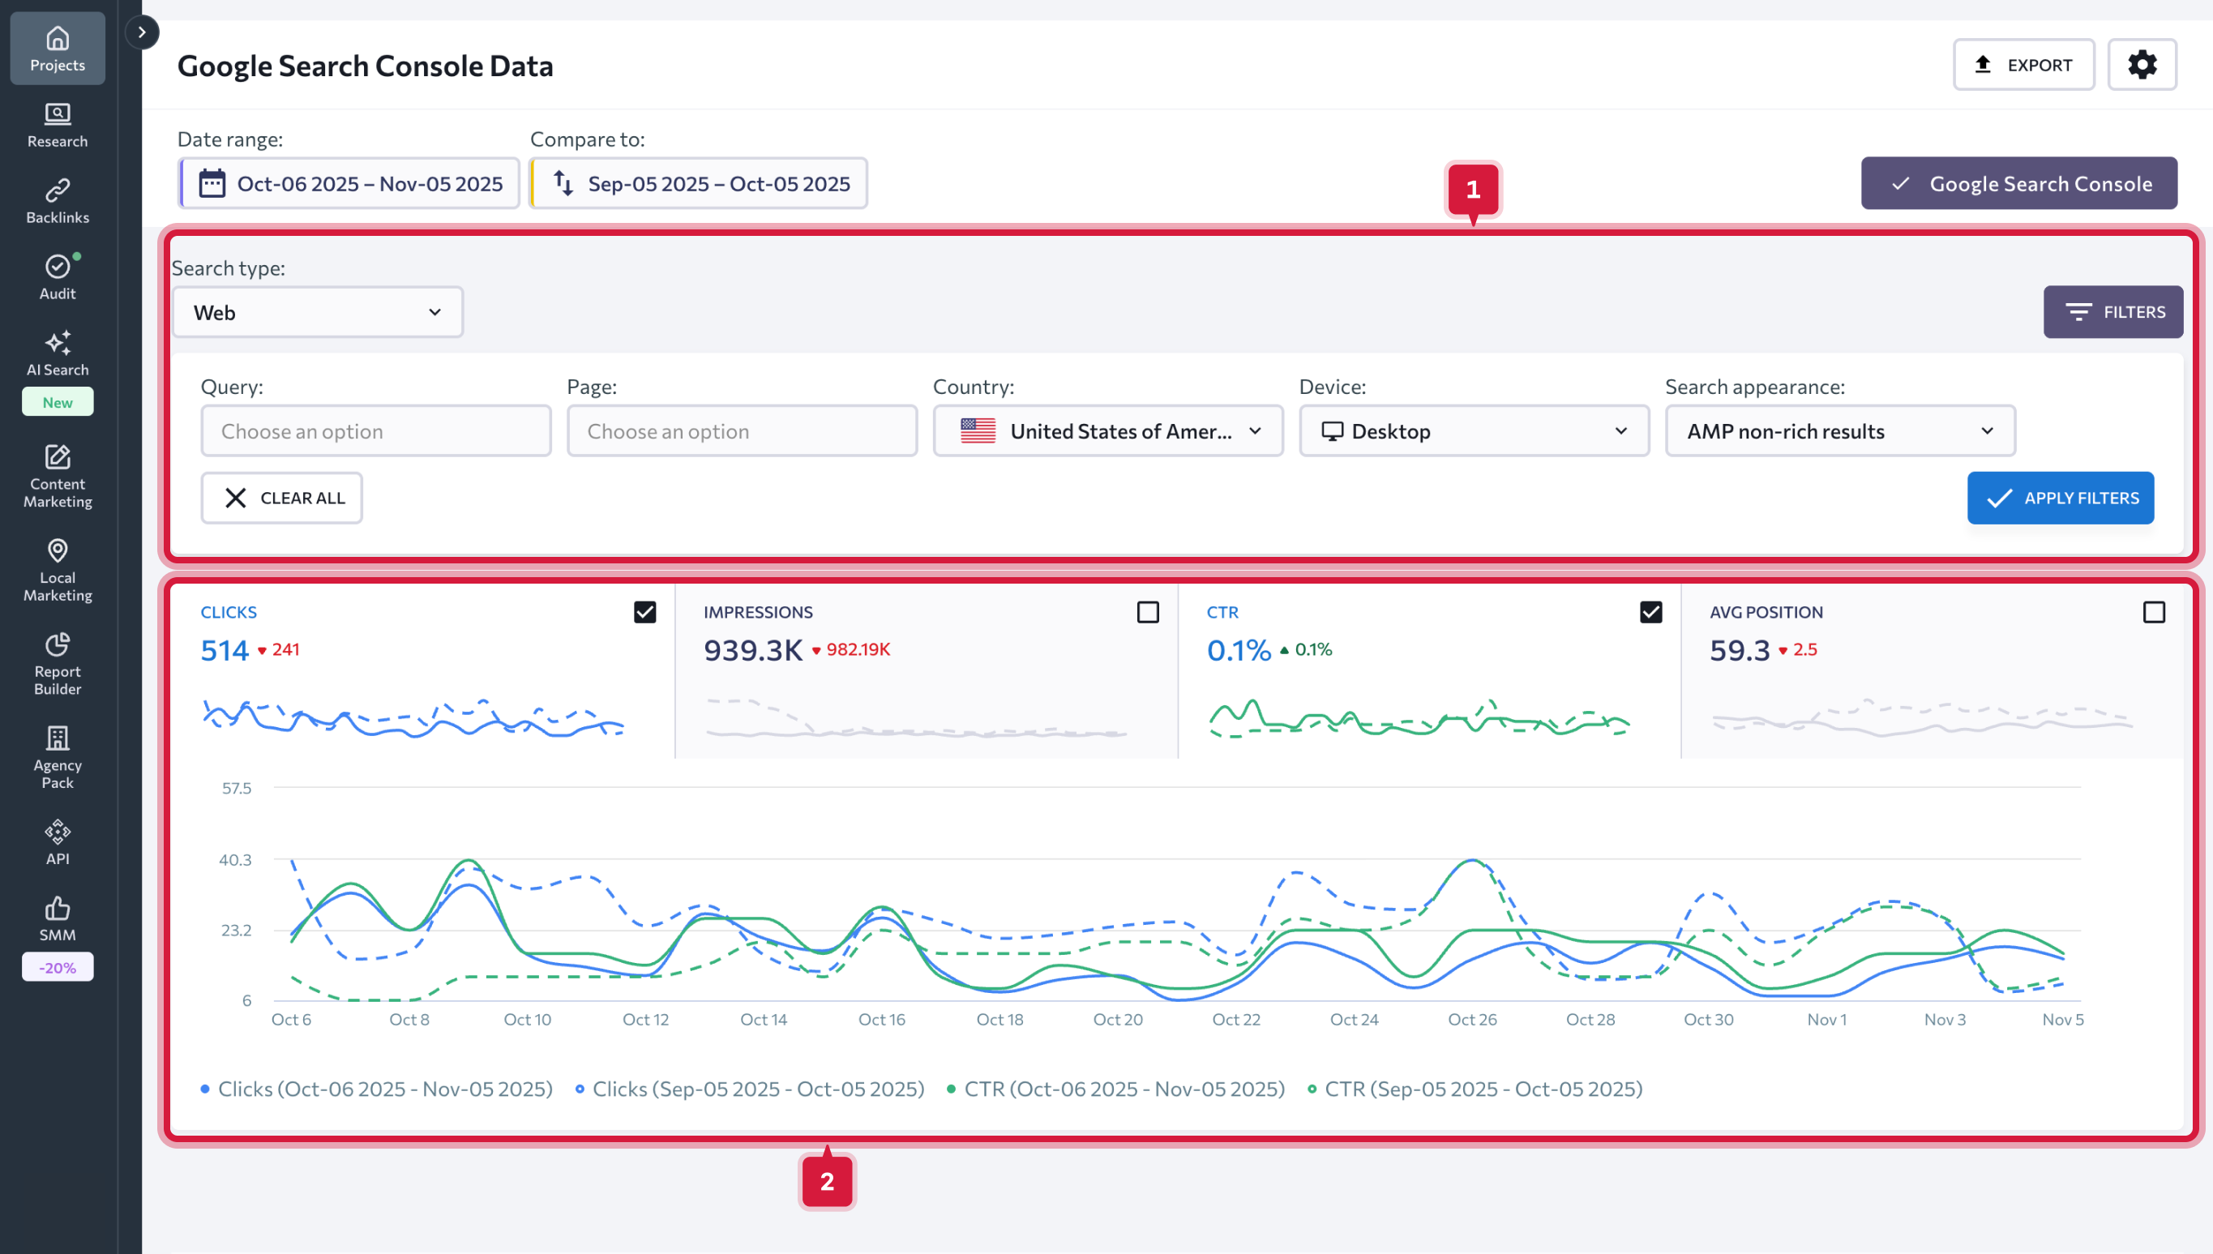This screenshot has height=1254, width=2213.
Task: Disable the CTR checkbox
Action: (x=1650, y=611)
